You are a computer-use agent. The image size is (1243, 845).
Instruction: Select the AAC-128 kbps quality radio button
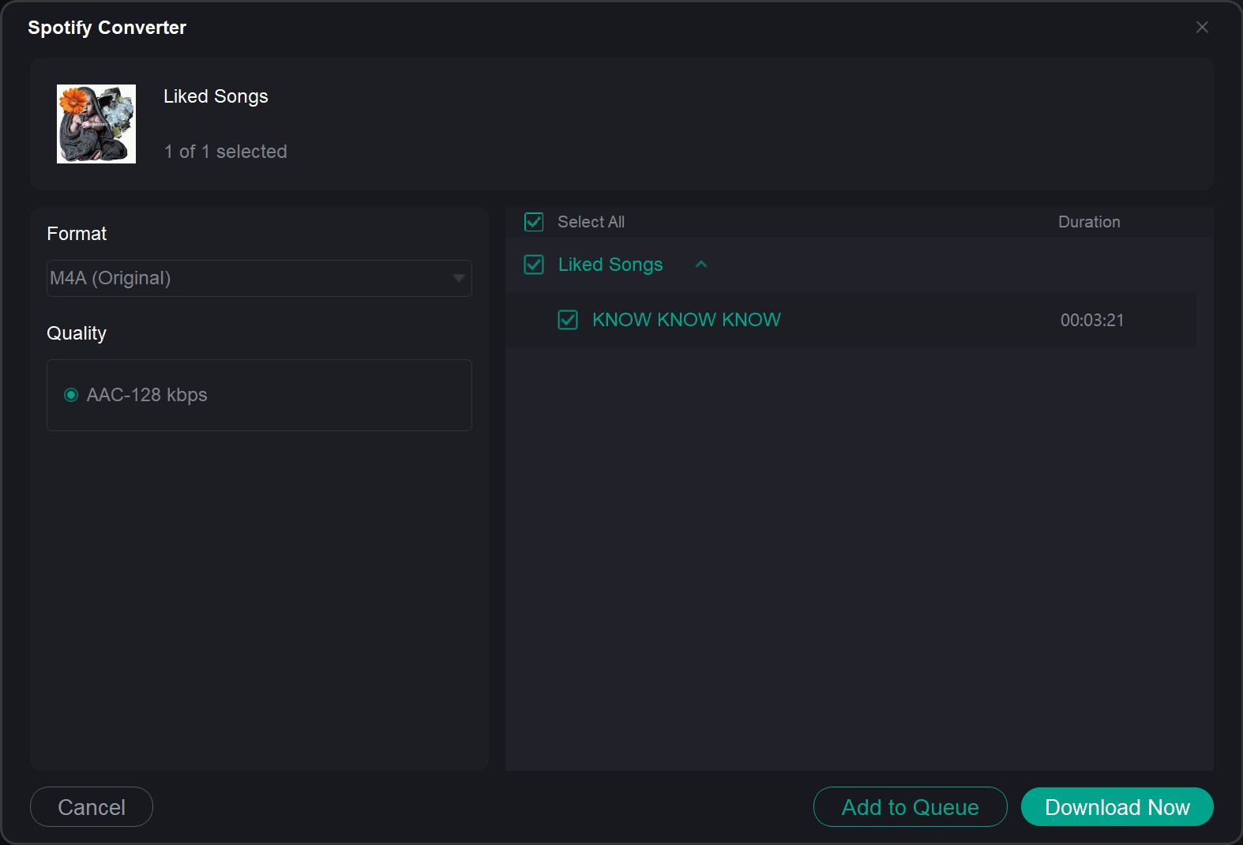point(71,395)
